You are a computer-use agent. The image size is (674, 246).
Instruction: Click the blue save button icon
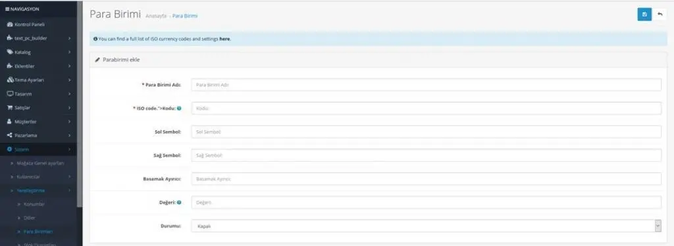click(644, 14)
